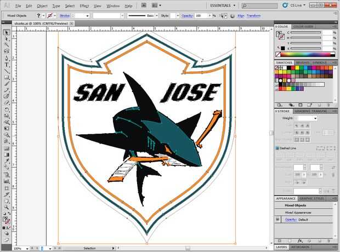Click the search field in menu bar

coord(260,6)
